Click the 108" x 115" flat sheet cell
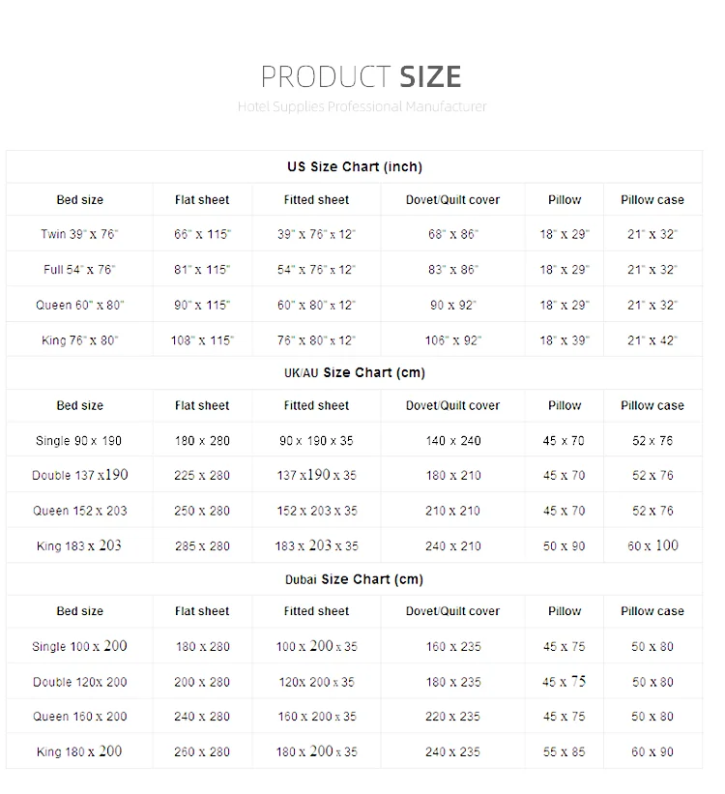The image size is (725, 794). tap(202, 340)
